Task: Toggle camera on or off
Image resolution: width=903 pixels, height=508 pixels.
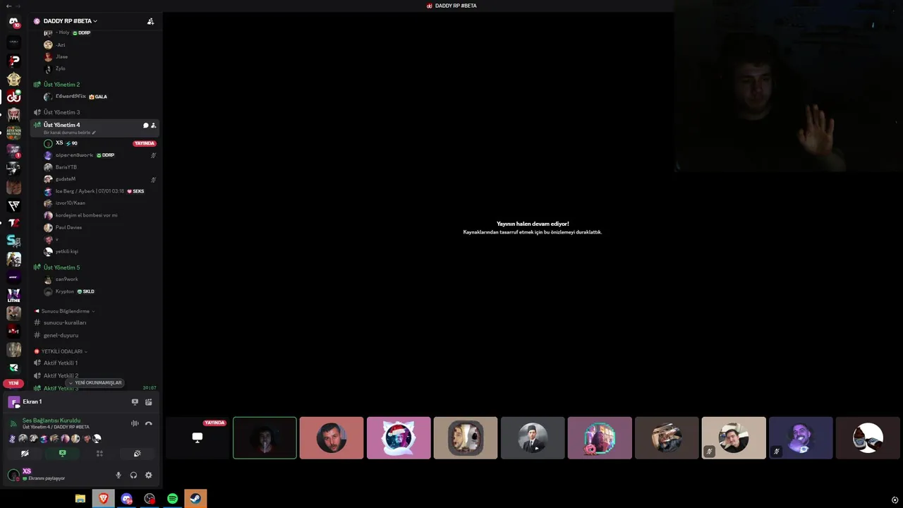Action: [x=25, y=454]
